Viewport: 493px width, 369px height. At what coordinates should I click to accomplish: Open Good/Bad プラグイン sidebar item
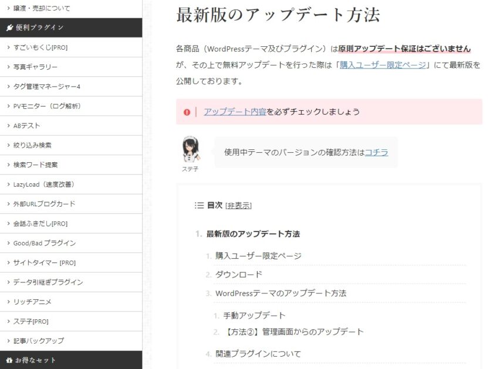71,243
